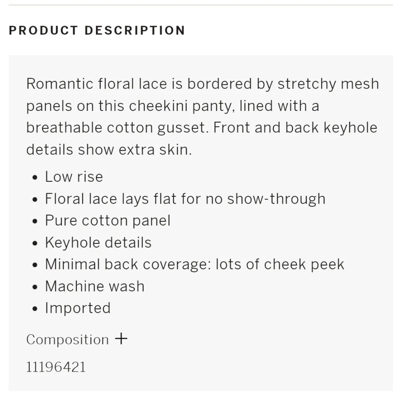Expand the Composition section

click(x=68, y=340)
